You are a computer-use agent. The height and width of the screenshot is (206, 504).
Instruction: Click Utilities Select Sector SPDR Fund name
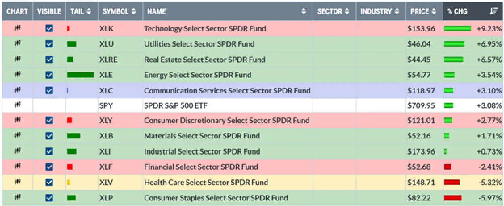point(199,44)
